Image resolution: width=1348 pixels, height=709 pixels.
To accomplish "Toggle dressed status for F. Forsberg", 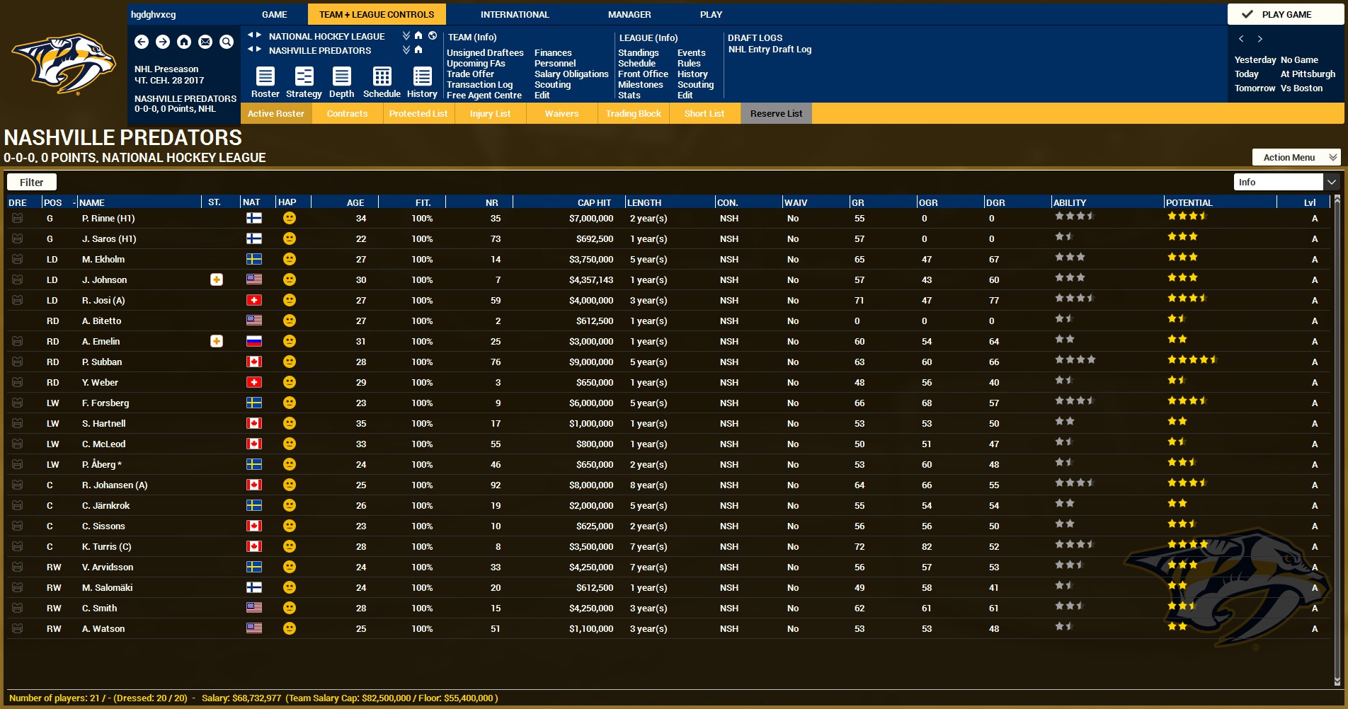I will pyautogui.click(x=17, y=403).
